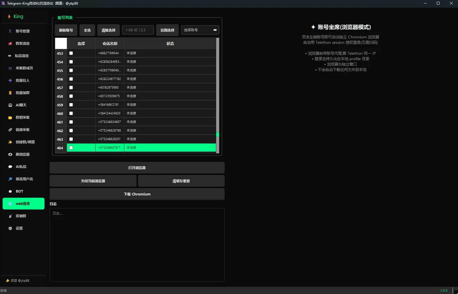This screenshot has width=458, height=294.
Task: Click inside the 日志 log text area
Action: pyautogui.click(x=137, y=245)
